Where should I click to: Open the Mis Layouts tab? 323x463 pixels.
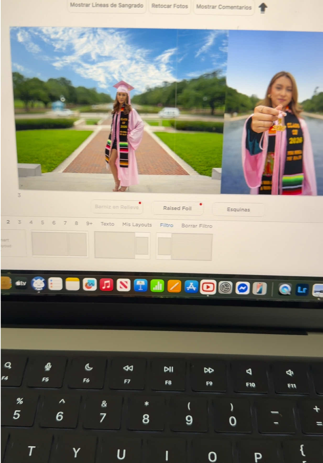tap(137, 225)
